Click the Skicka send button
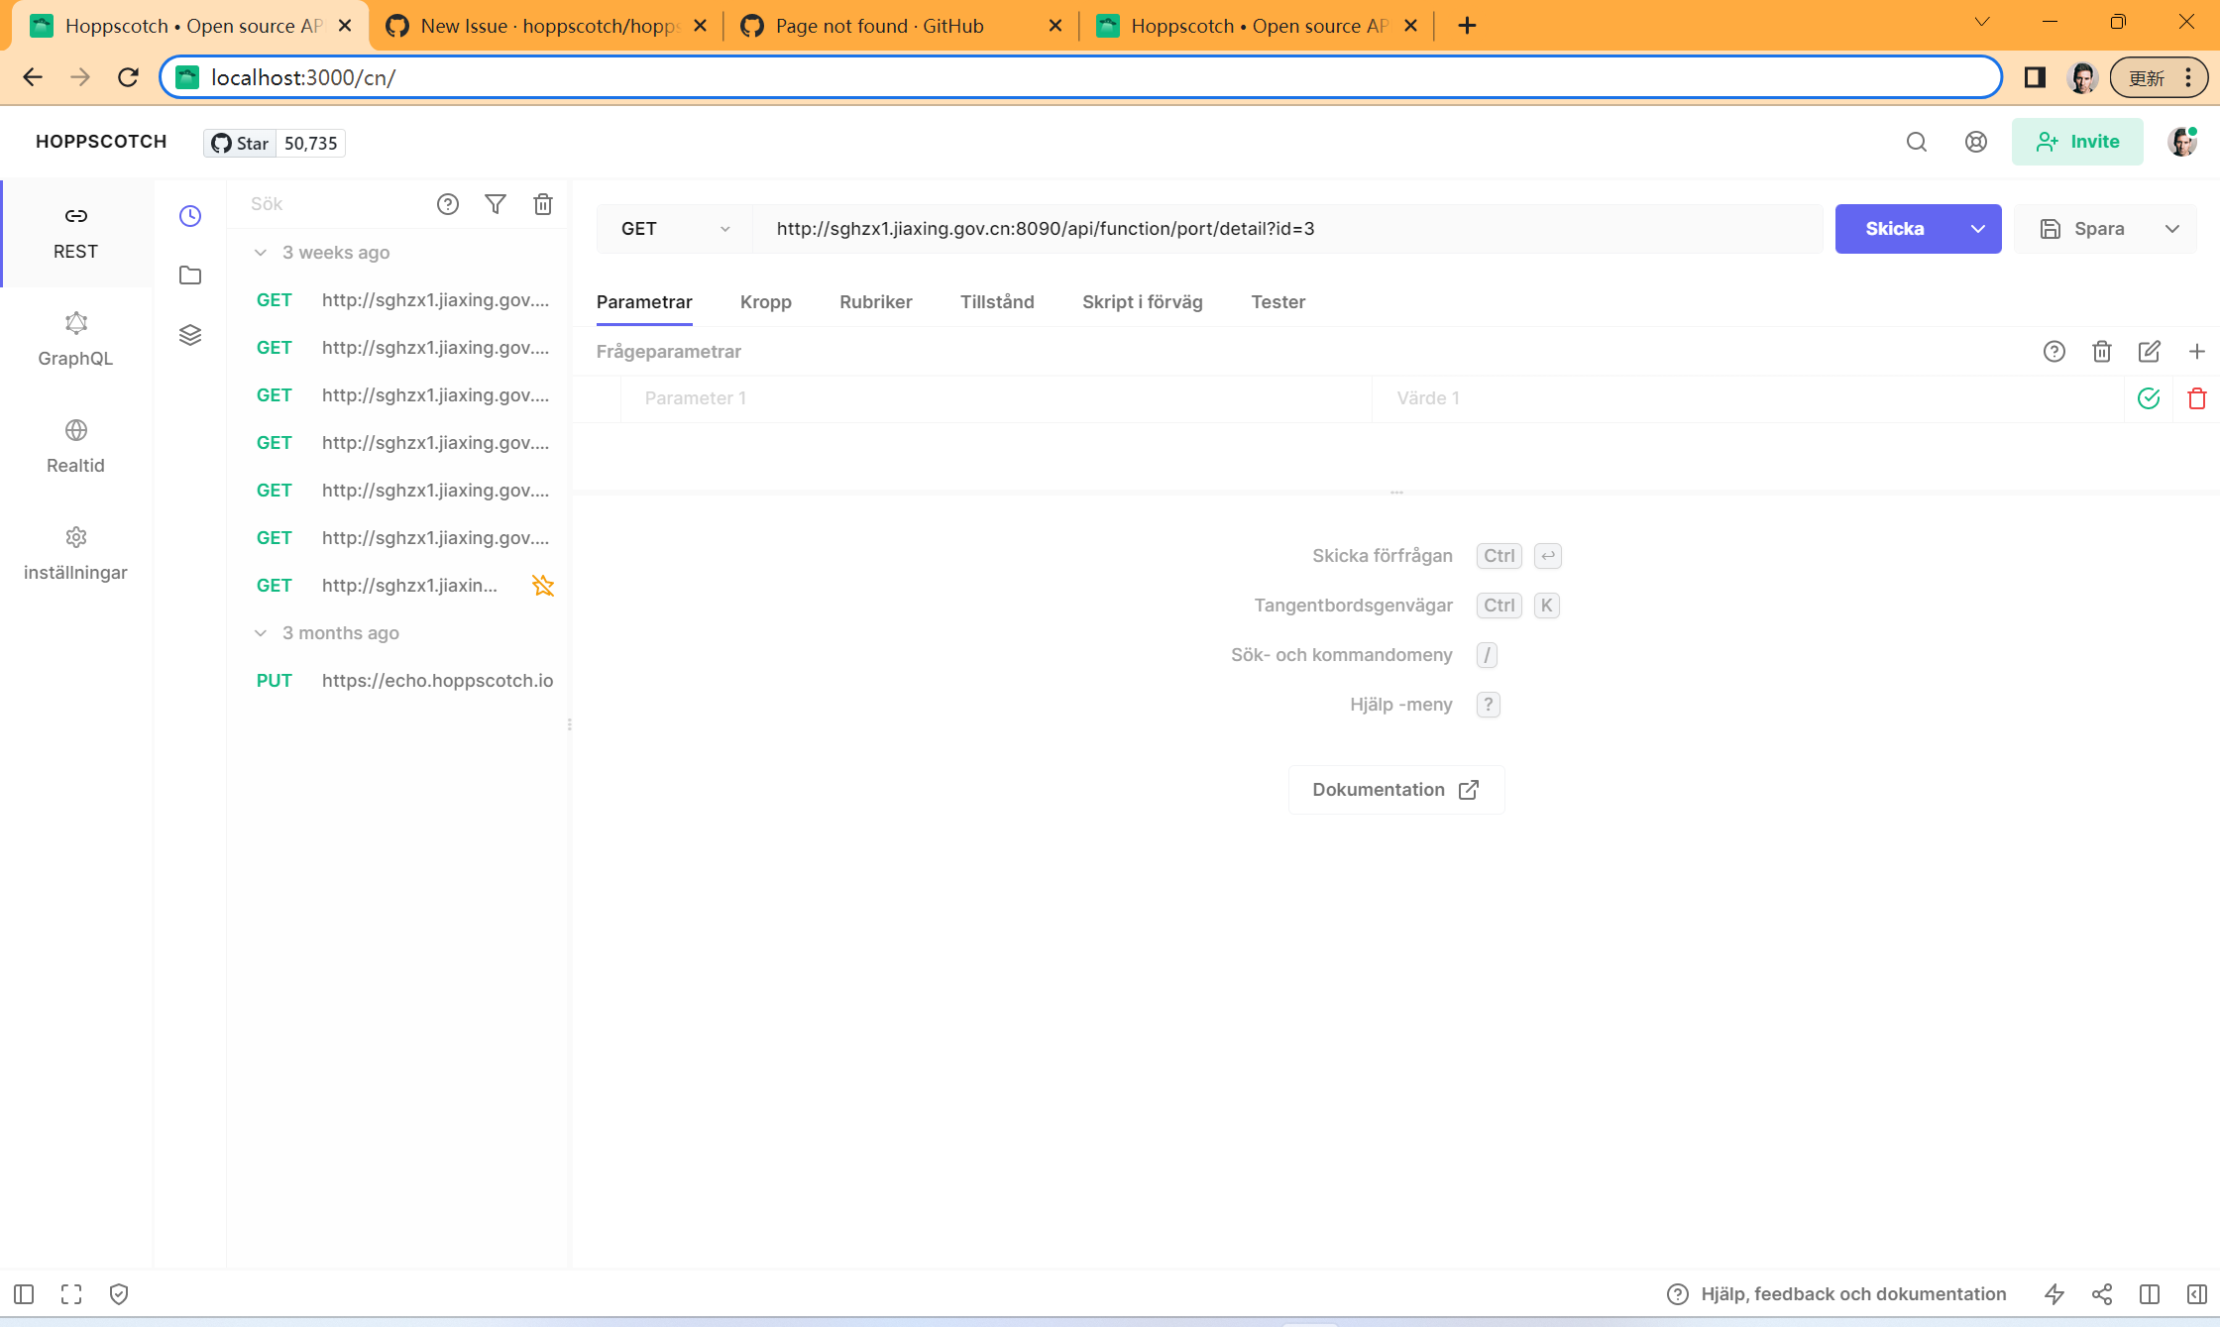Viewport: 2220px width, 1327px height. (x=1894, y=229)
